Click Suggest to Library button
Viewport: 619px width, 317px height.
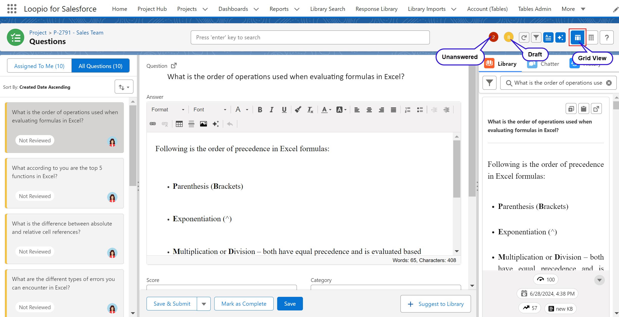coord(436,304)
